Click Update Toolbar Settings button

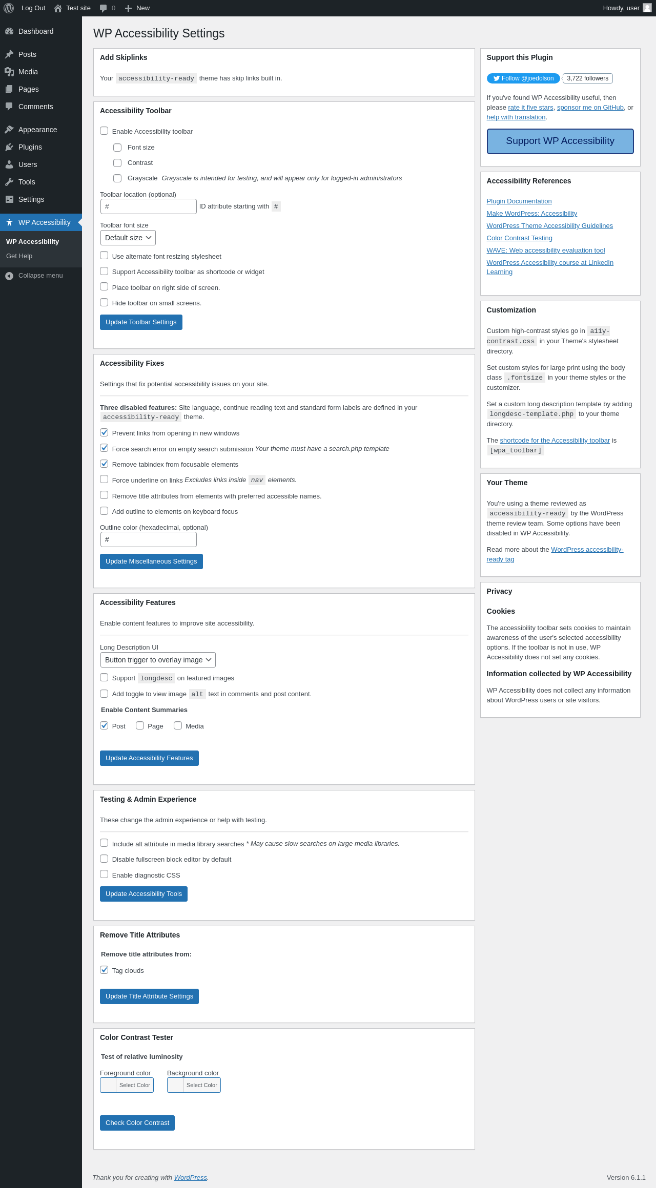pyautogui.click(x=141, y=322)
